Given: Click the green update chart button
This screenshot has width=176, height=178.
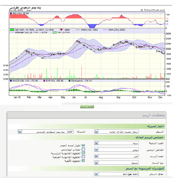Looking at the screenshot, I should tap(87, 107).
